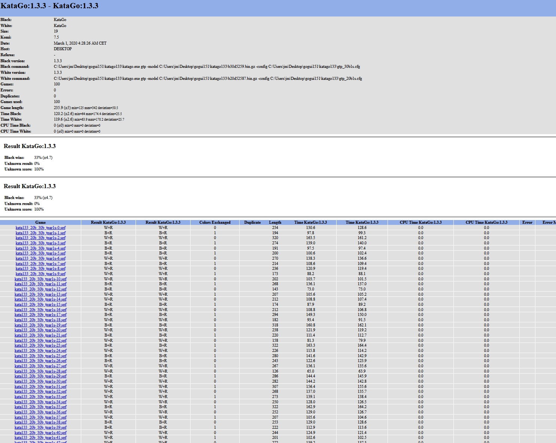Click the Duplicate column header

pyautogui.click(x=252, y=222)
